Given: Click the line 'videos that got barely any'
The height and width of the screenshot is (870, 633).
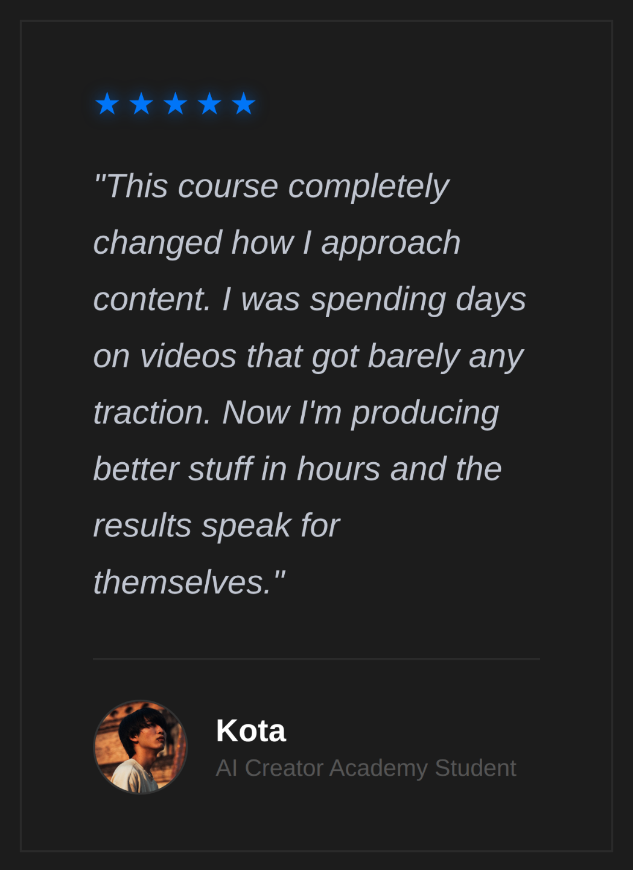Looking at the screenshot, I should [331, 356].
